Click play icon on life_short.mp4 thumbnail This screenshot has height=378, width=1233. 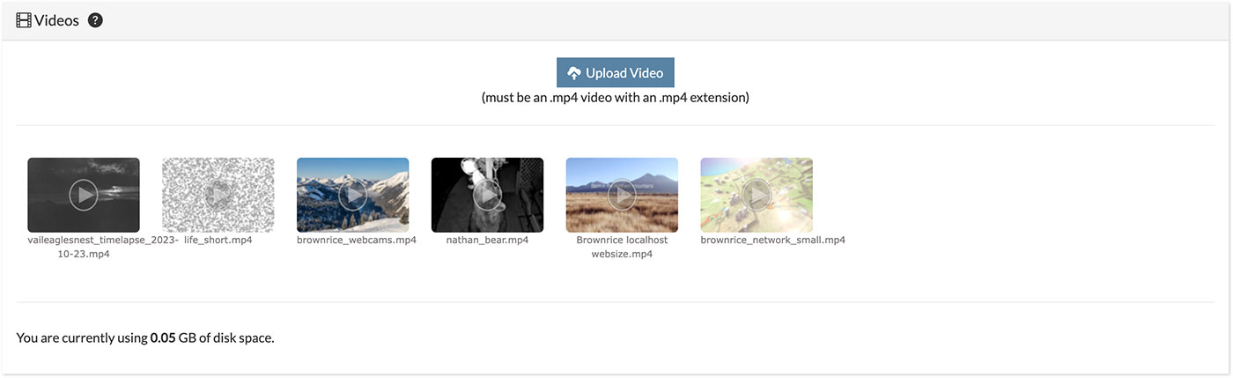[218, 195]
